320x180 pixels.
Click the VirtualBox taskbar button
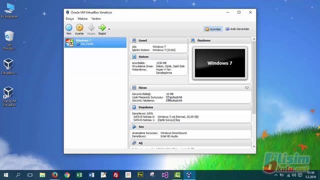click(189, 175)
